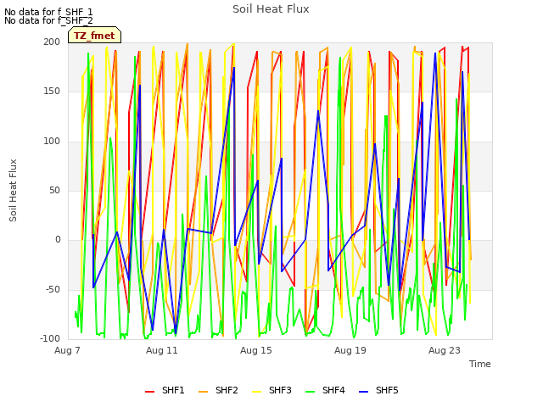Click the blue SHF5 legend swatch

tap(364, 392)
